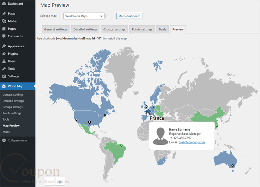The image size is (260, 187).
Task: Click the Map Preview page heading
Action: [x=55, y=5]
